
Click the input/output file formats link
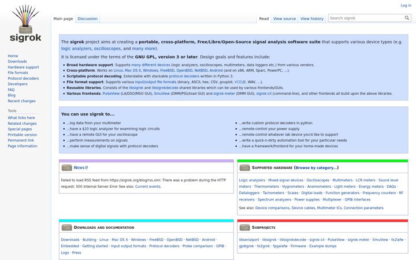pyautogui.click(x=155, y=82)
